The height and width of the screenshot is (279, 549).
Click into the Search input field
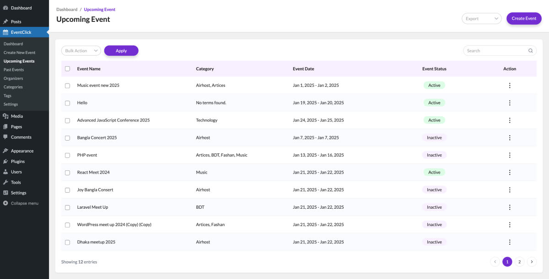[495, 51]
